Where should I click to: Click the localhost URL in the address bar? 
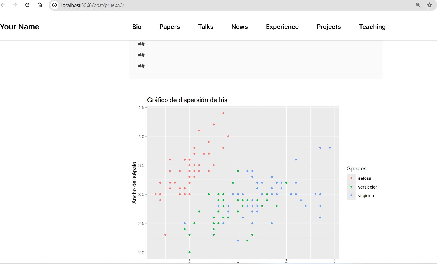[x=93, y=5]
